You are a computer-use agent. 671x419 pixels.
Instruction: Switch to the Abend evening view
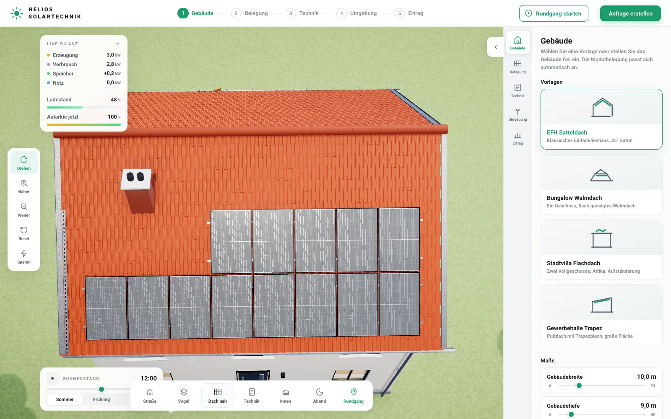[320, 396]
